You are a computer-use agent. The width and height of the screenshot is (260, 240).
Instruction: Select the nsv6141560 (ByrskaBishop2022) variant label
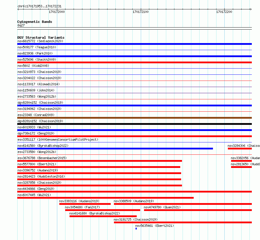pyautogui.click(x=43, y=146)
